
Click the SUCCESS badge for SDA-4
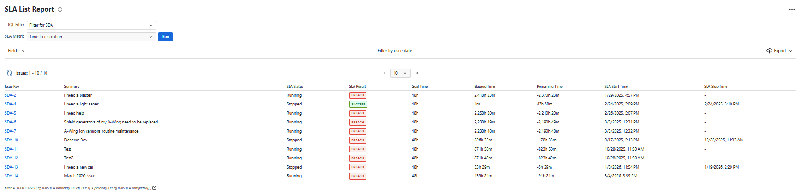point(358,105)
